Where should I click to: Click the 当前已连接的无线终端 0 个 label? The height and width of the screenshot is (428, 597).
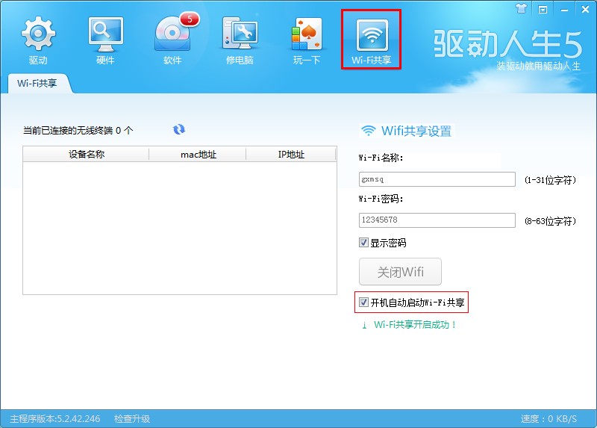(78, 131)
